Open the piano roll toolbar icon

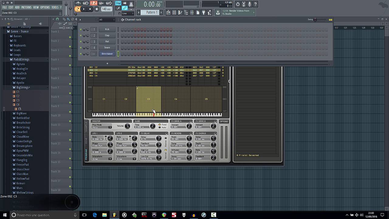pos(180,12)
